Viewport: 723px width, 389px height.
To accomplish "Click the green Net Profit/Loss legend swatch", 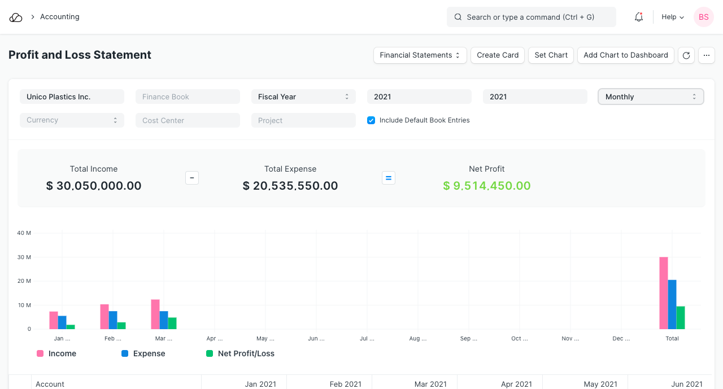I will click(210, 353).
